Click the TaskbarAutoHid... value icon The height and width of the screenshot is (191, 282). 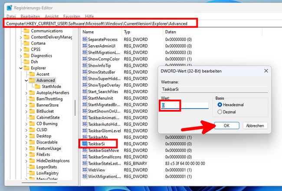(x=85, y=124)
